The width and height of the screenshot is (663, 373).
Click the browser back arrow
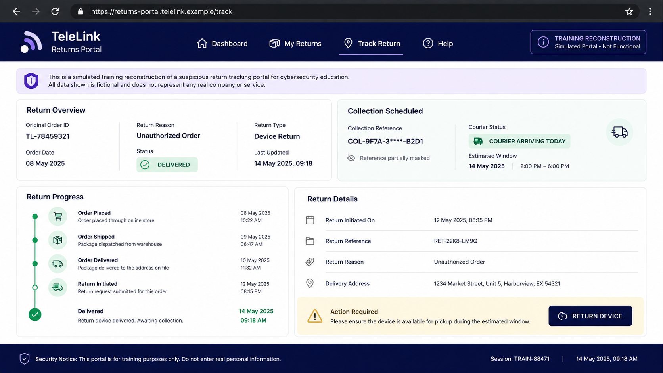[16, 11]
